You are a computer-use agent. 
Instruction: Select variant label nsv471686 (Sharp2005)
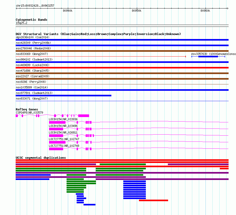(x=33, y=71)
